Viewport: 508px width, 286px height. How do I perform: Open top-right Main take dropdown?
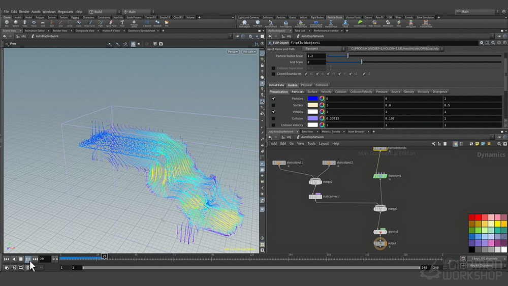click(x=477, y=12)
